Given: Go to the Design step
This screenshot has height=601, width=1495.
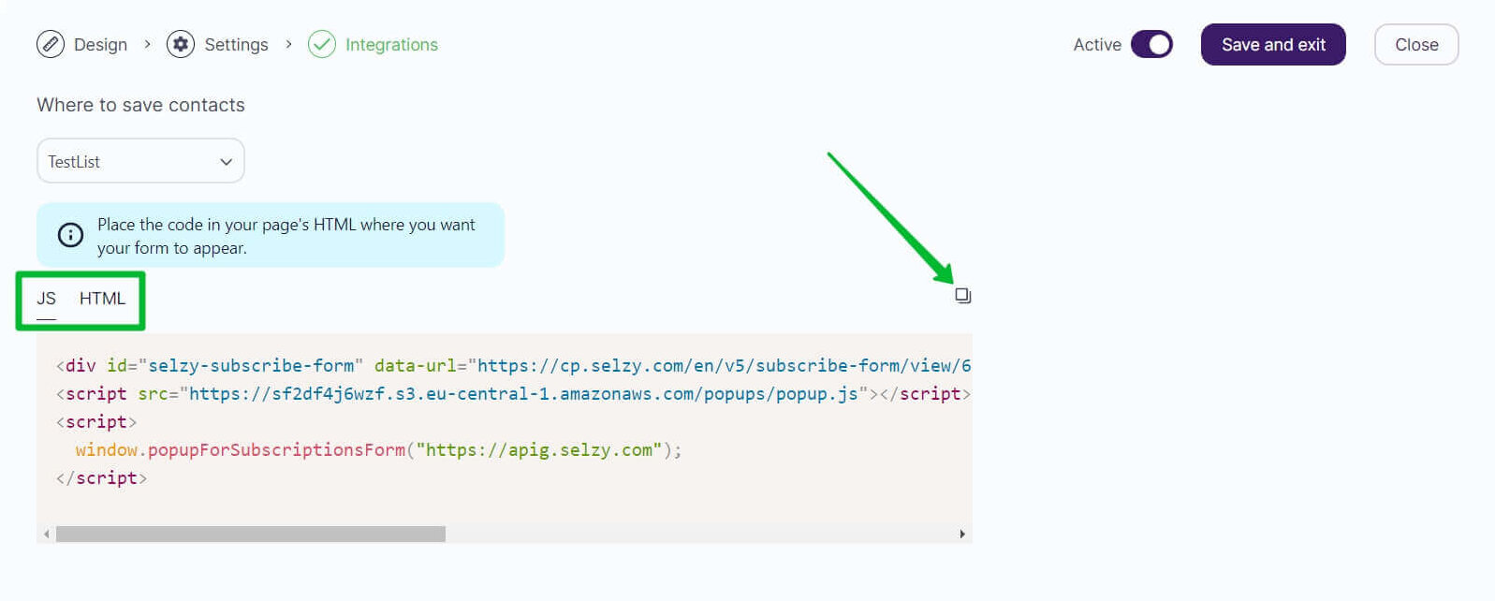Looking at the screenshot, I should (100, 44).
